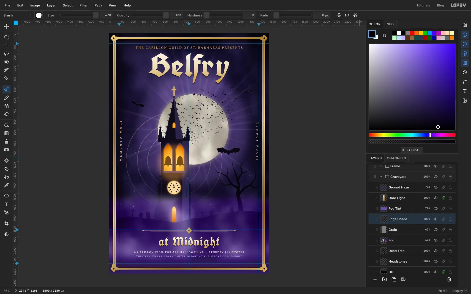Delete layer with trash icon
Viewport: 471px width, 294px height.
449,279
